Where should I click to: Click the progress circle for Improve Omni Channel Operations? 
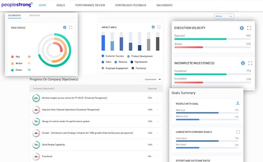click(x=36, y=110)
